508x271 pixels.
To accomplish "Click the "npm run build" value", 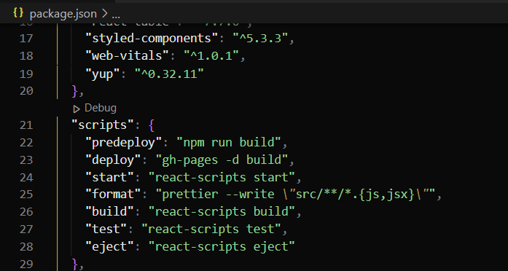I will (x=228, y=143).
